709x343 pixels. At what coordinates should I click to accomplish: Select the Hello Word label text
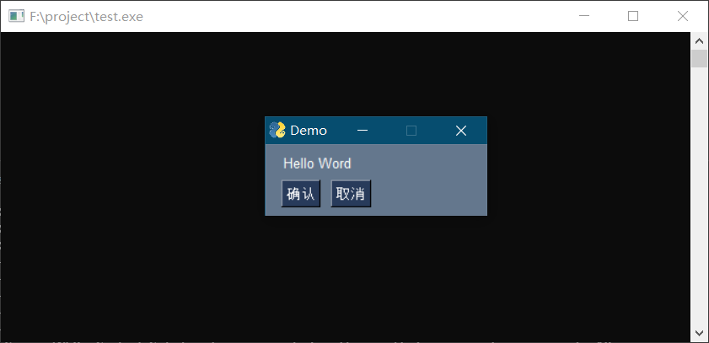click(x=317, y=163)
